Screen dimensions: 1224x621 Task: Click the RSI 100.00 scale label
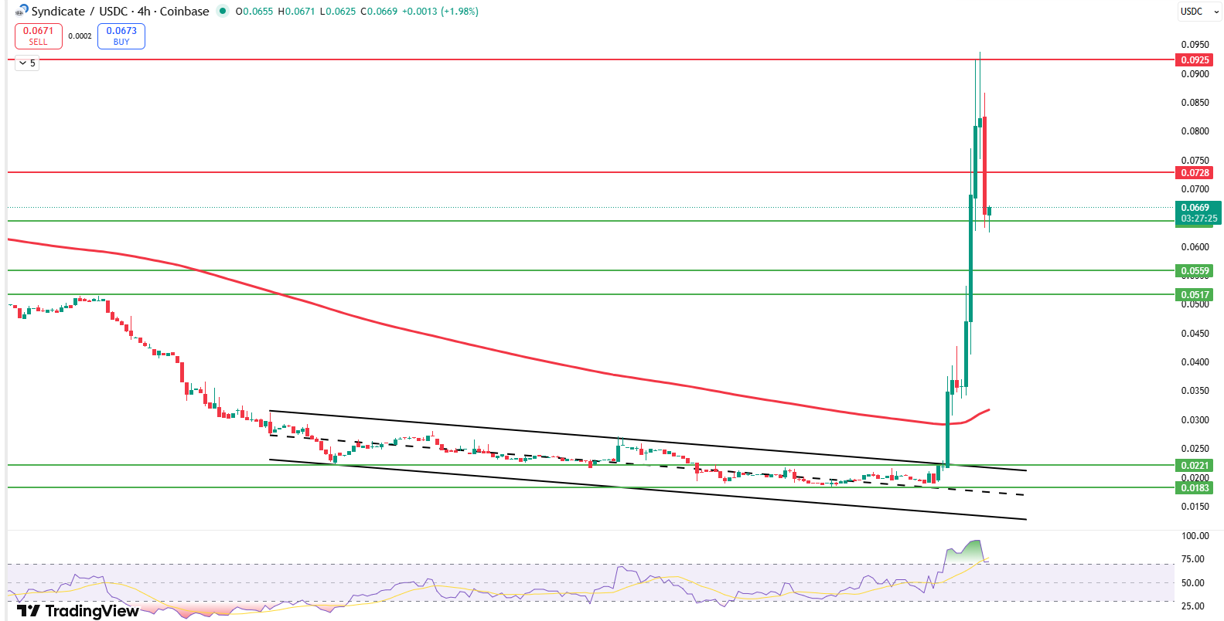click(1195, 536)
